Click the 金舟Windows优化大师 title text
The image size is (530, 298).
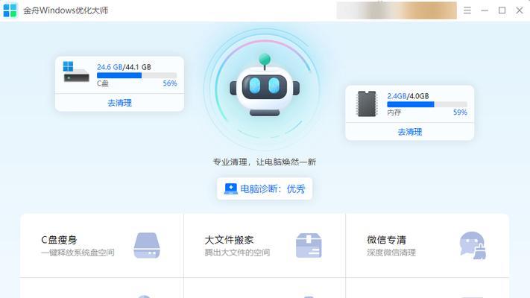[66, 10]
